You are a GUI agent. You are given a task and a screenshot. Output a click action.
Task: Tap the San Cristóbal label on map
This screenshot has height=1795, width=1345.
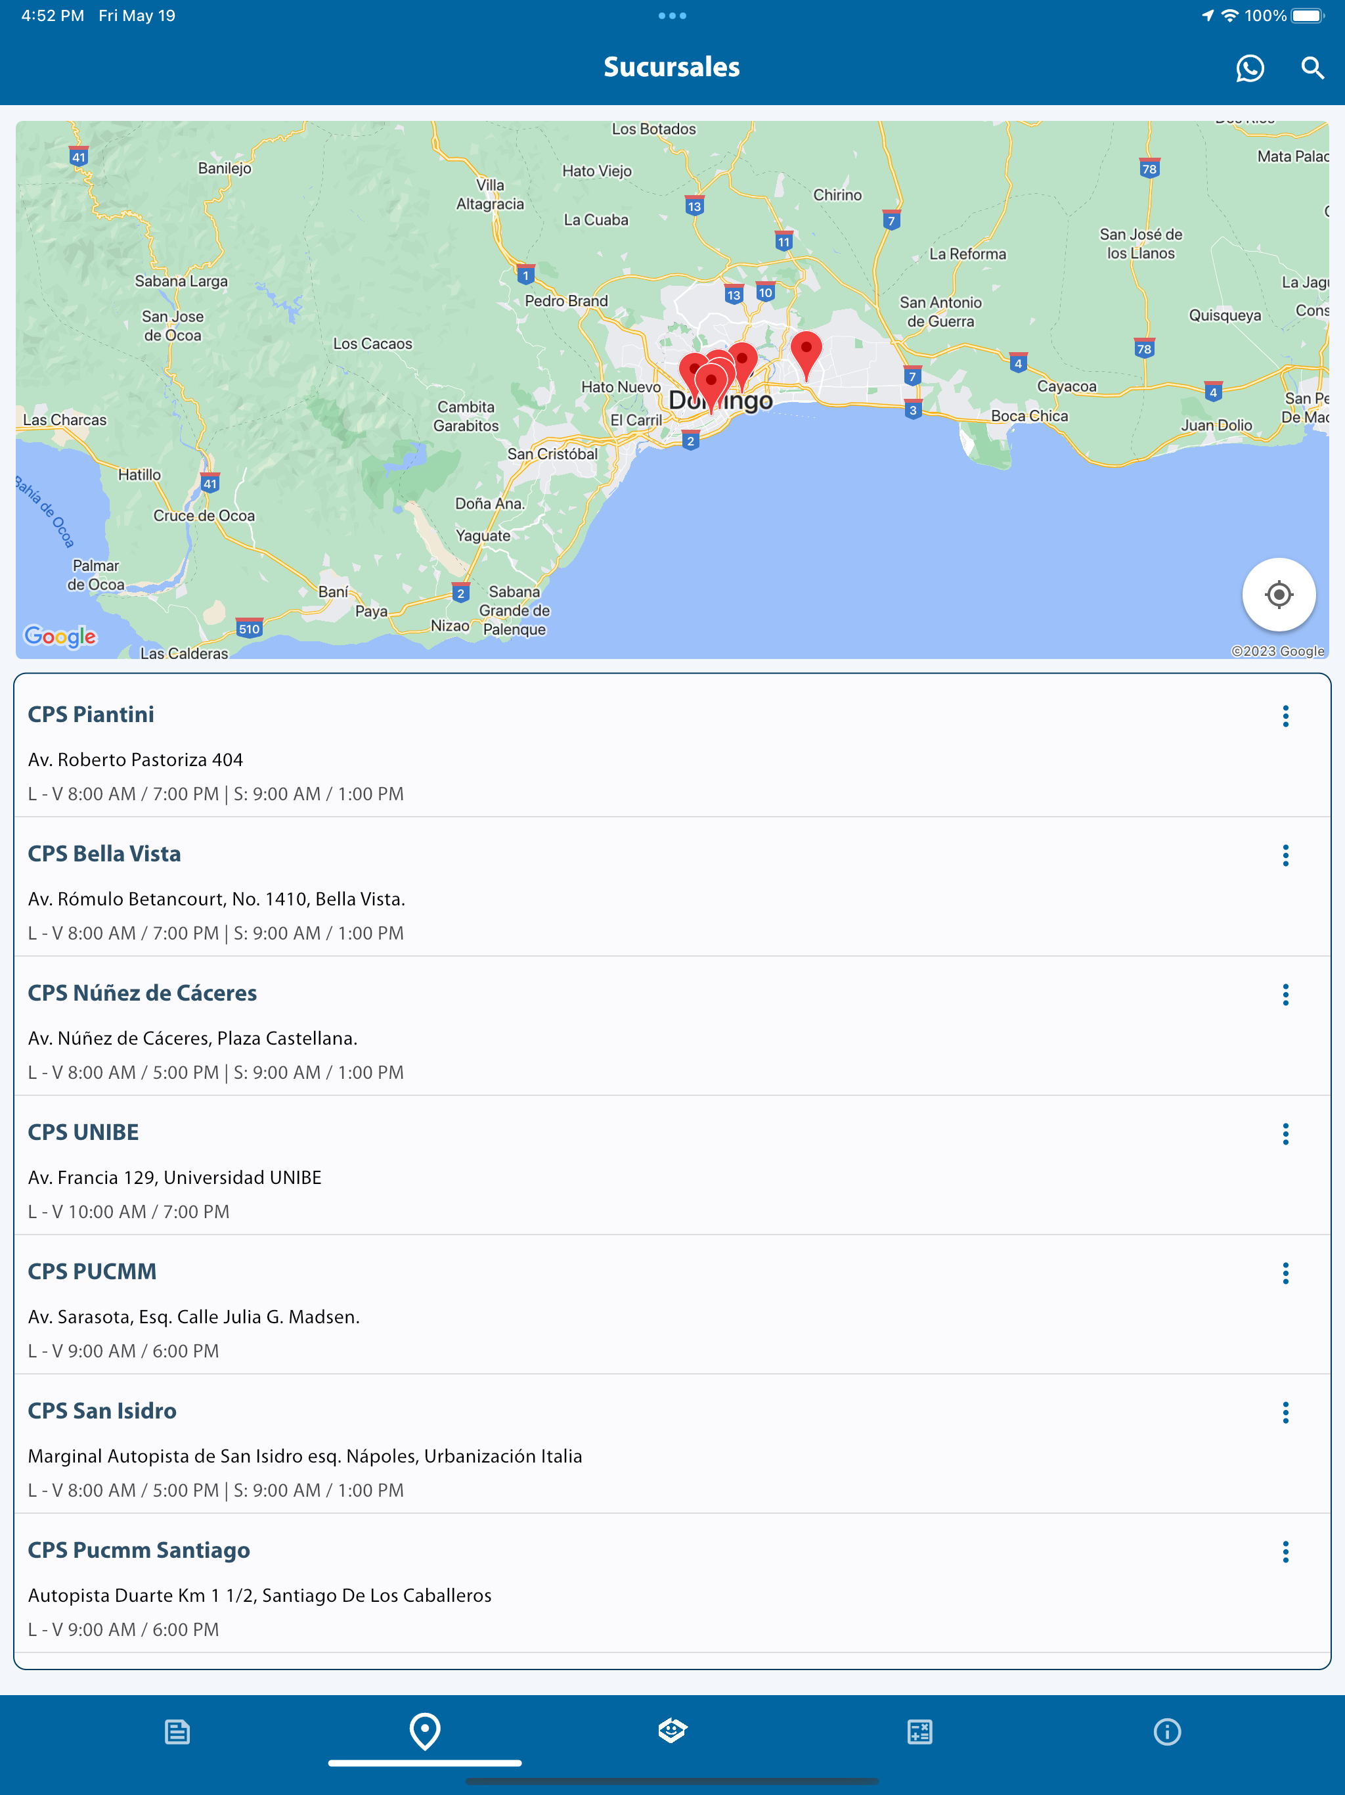[552, 453]
